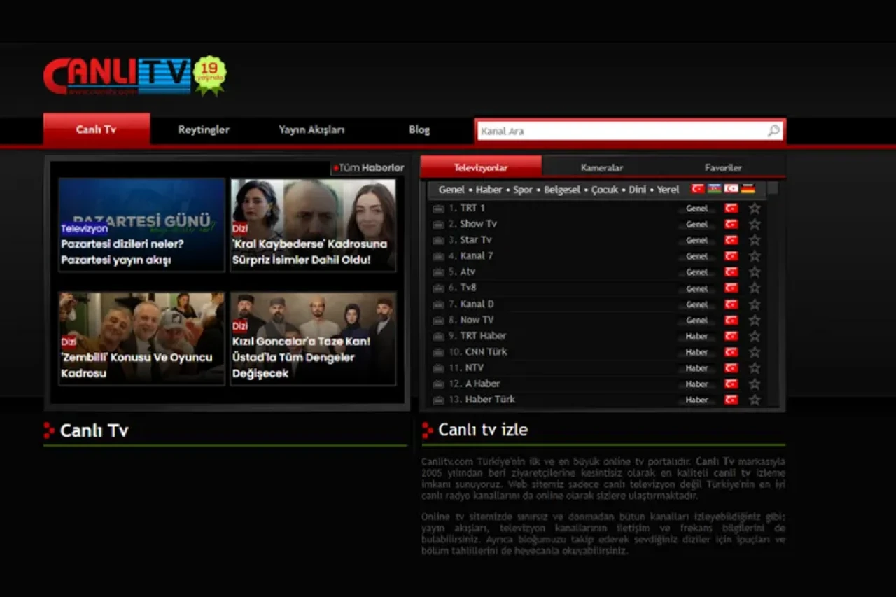The image size is (896, 597).
Task: Open the Yayın Akışları menu item
Action: (311, 129)
